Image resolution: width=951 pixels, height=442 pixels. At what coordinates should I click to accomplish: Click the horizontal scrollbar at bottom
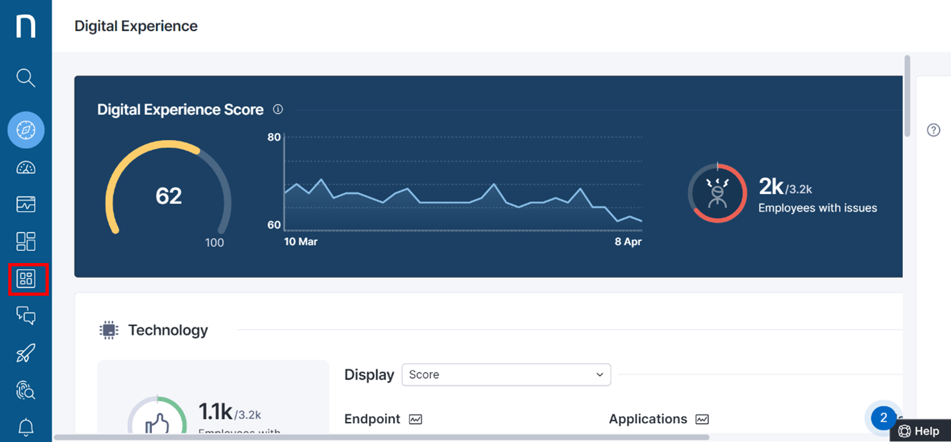(382, 437)
